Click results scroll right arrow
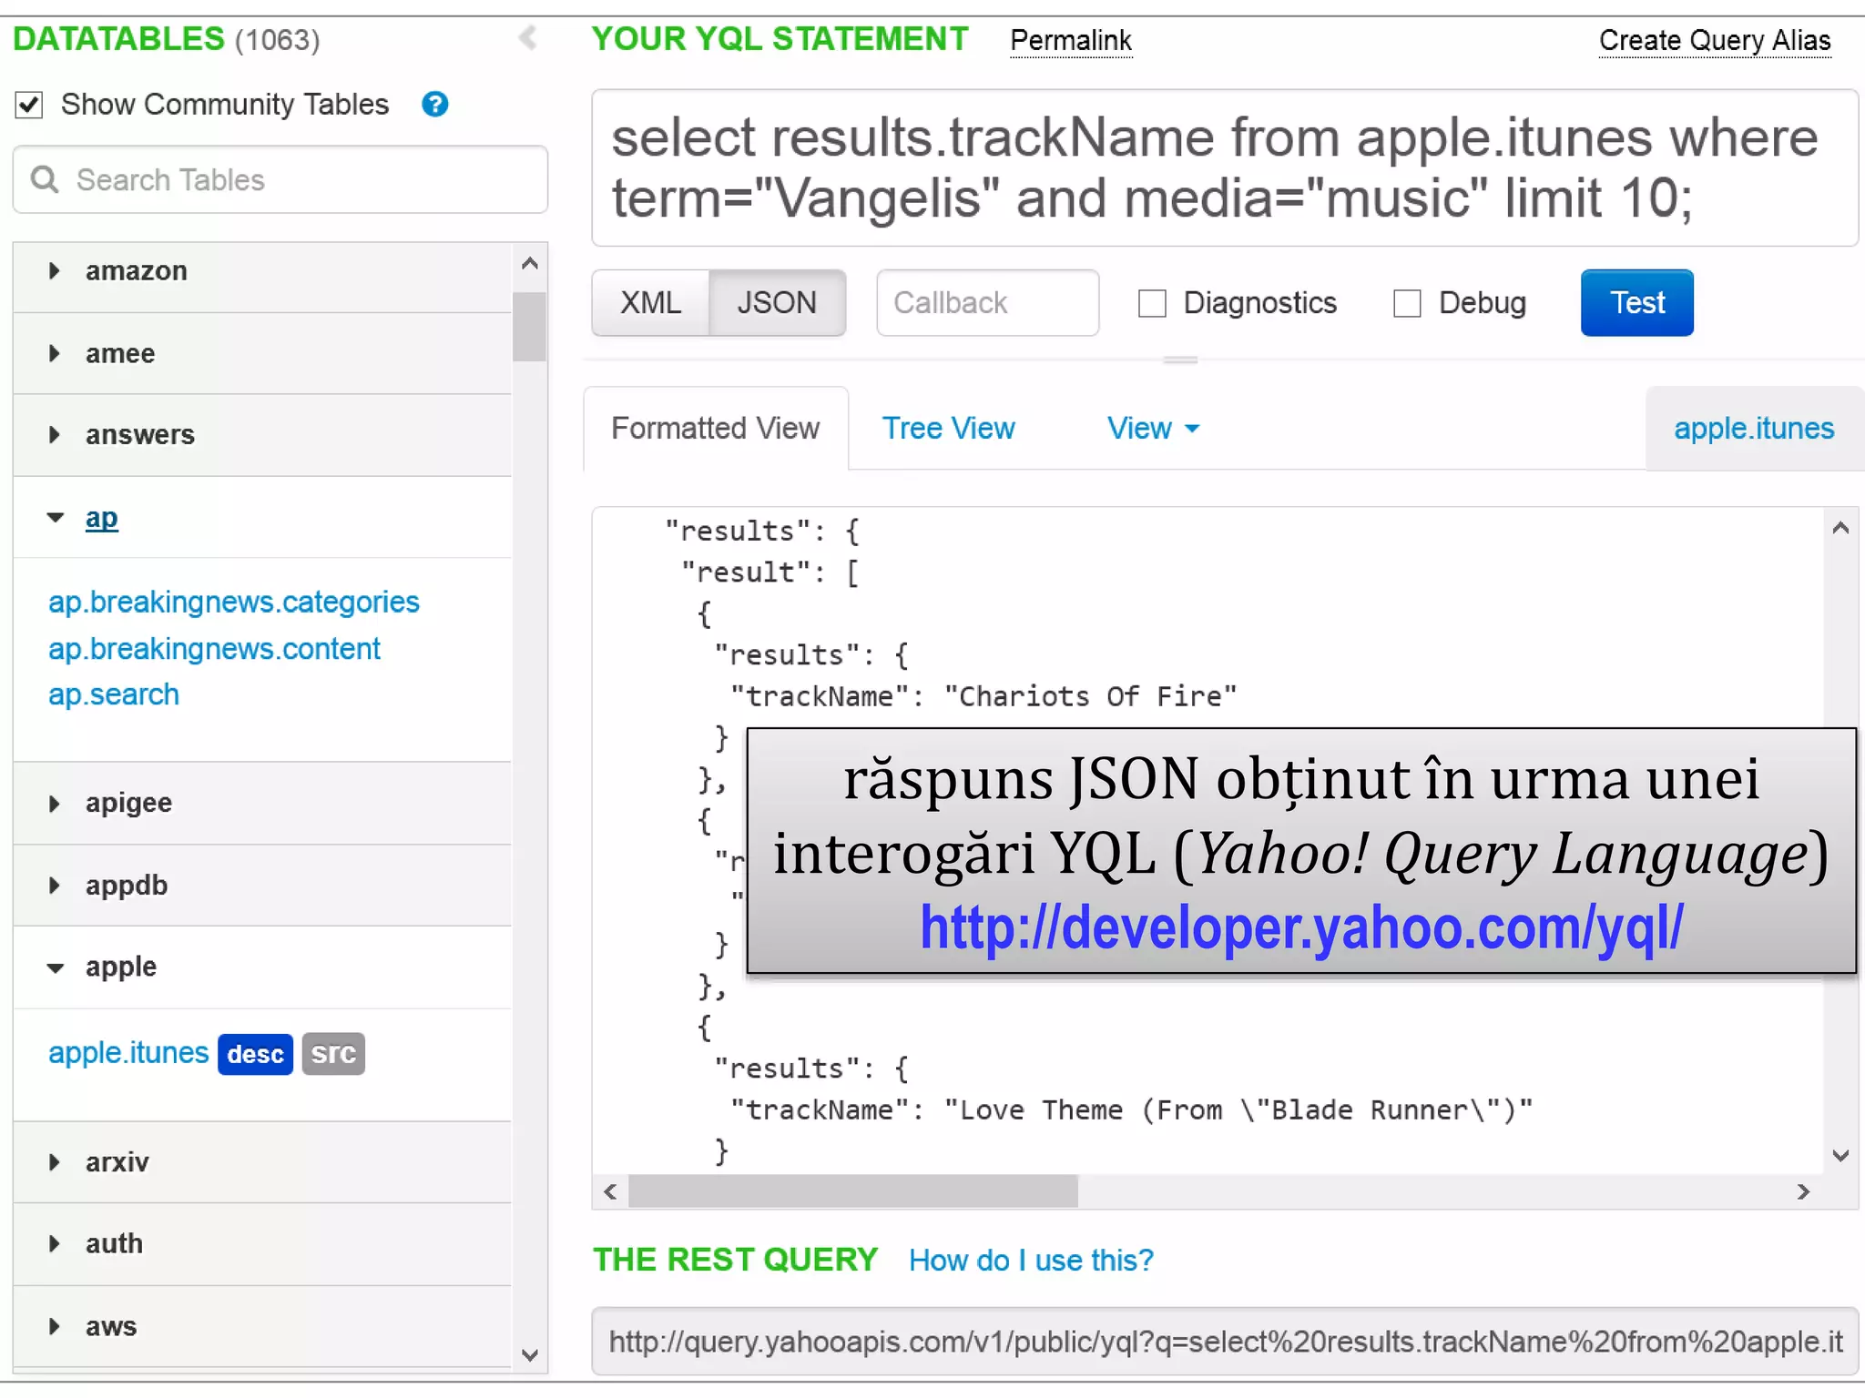The width and height of the screenshot is (1865, 1398). [x=1803, y=1191]
